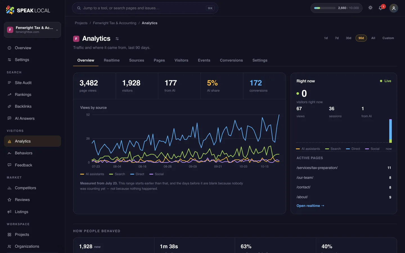This screenshot has width=405, height=253.
Task: Open the notifications bell
Action: 381,8
